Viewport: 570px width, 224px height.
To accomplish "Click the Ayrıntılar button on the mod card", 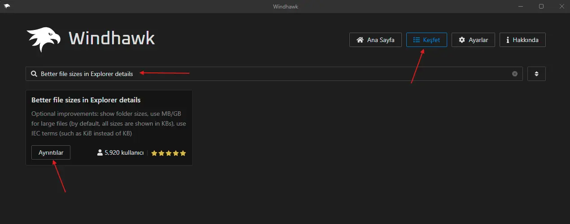I will pos(51,152).
